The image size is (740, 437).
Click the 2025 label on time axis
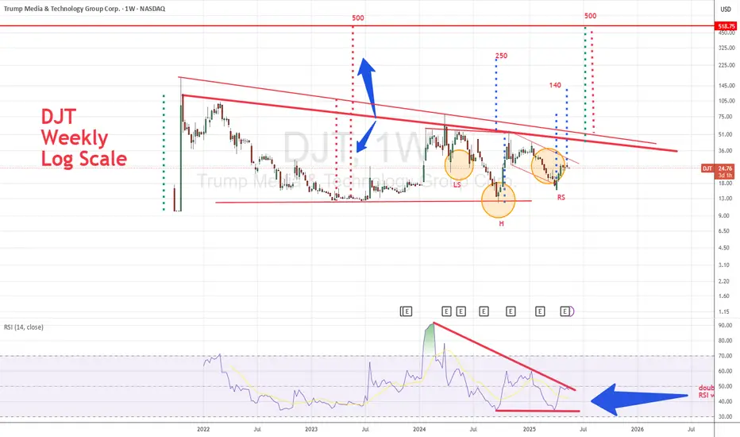(x=530, y=429)
